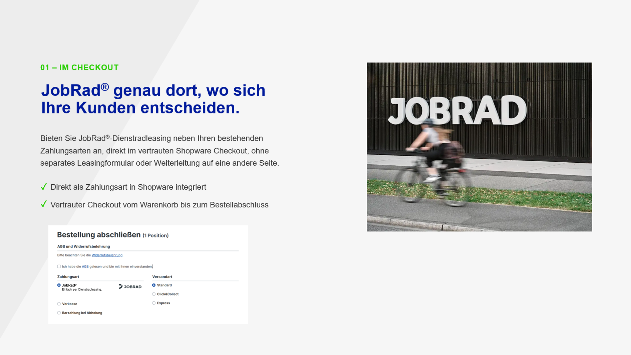The width and height of the screenshot is (631, 355).
Task: Select Standard shipping option
Action: 154,285
